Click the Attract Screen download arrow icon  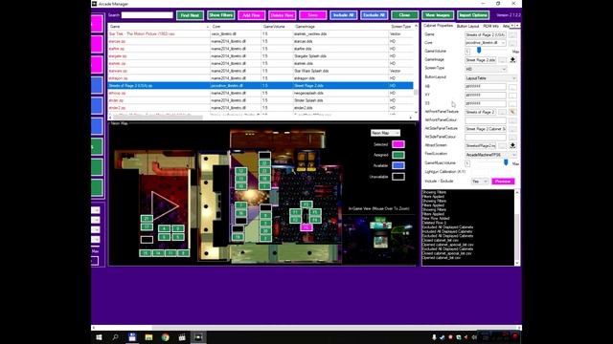click(x=512, y=145)
